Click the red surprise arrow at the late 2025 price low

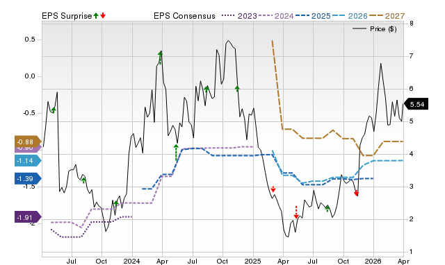[x=357, y=193]
